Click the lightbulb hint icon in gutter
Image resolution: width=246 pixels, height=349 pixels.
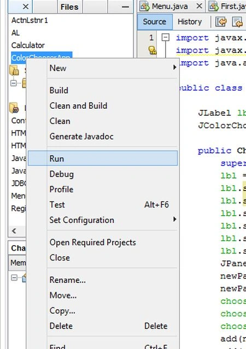click(153, 50)
